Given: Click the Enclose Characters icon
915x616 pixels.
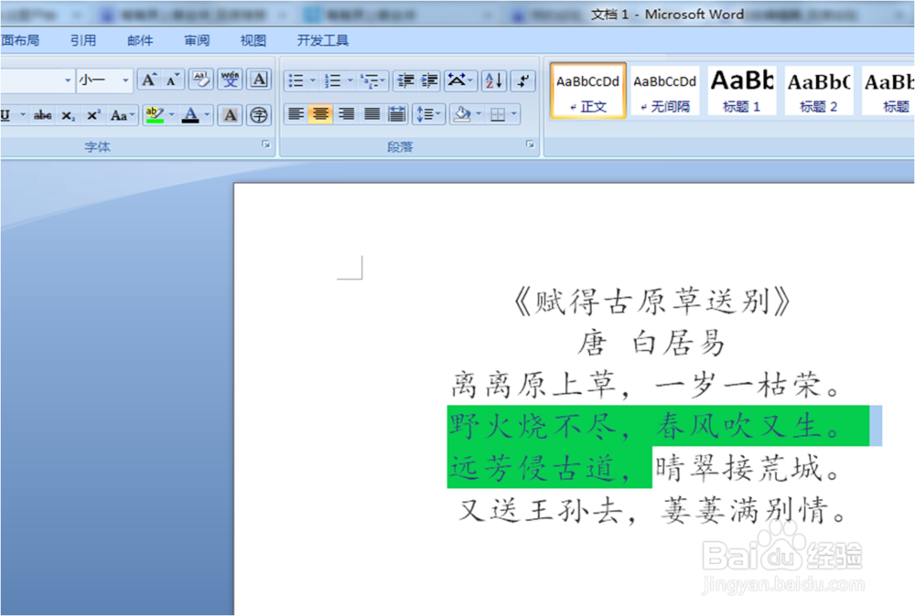Looking at the screenshot, I should click(259, 113).
